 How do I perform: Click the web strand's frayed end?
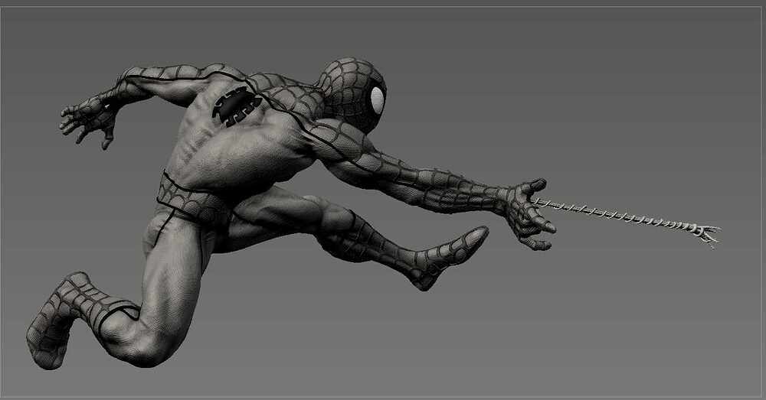(x=709, y=234)
